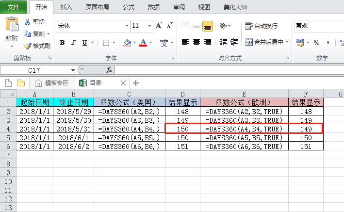Click the 文件 file button
Screen dimensions: 344x212
(14, 7)
